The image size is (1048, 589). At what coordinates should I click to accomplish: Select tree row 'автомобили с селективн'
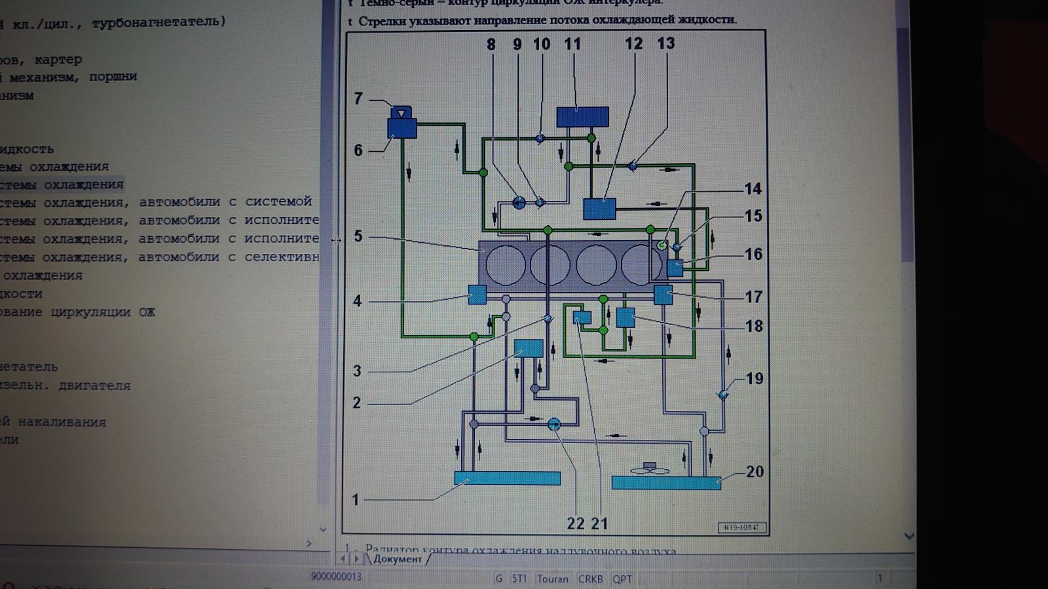(x=160, y=257)
